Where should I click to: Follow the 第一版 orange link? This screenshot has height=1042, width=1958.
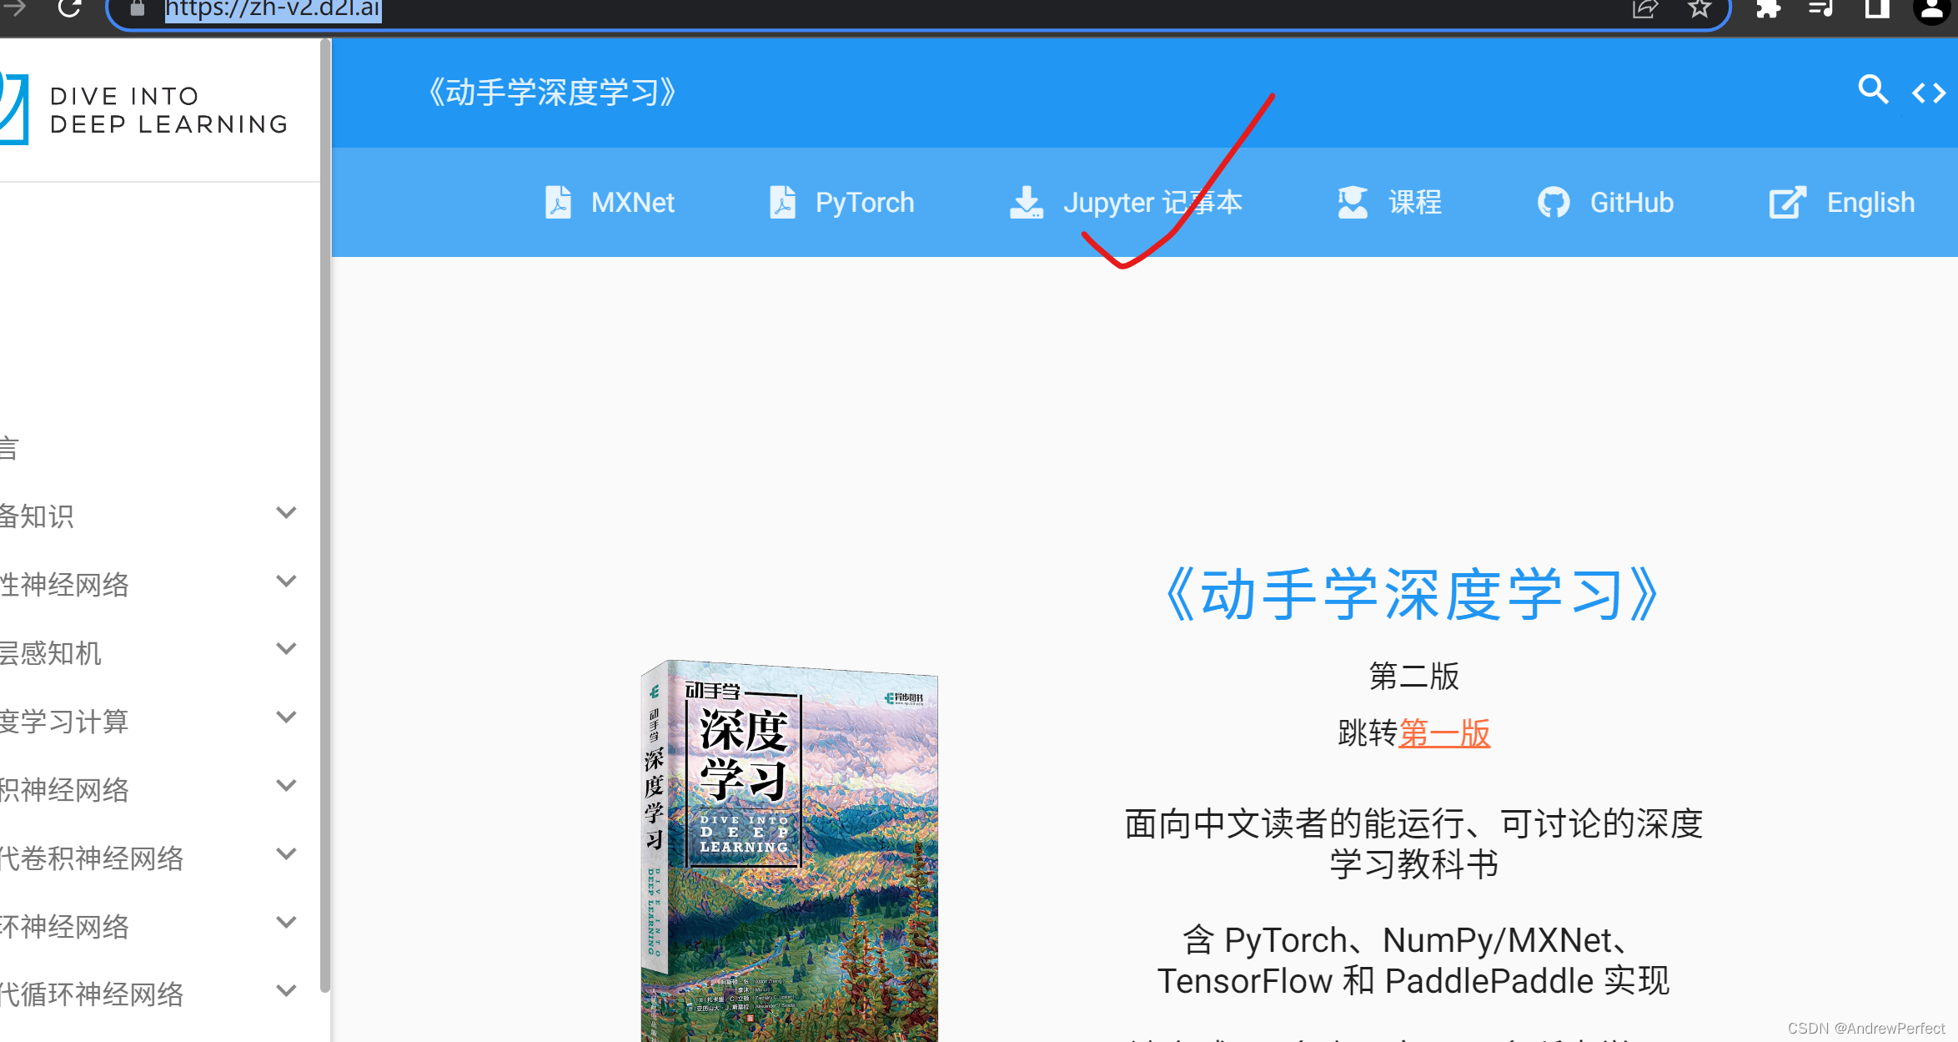click(1443, 733)
